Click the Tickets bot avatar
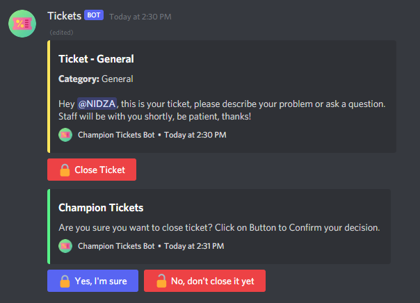 point(22,23)
